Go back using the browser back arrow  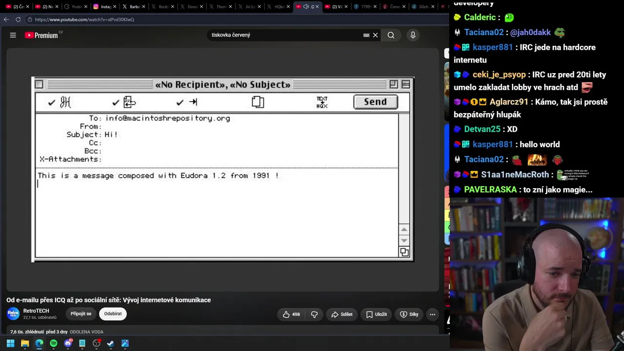point(6,19)
